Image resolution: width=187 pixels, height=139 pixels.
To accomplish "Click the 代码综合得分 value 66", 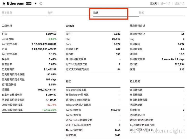I will (183, 34).
